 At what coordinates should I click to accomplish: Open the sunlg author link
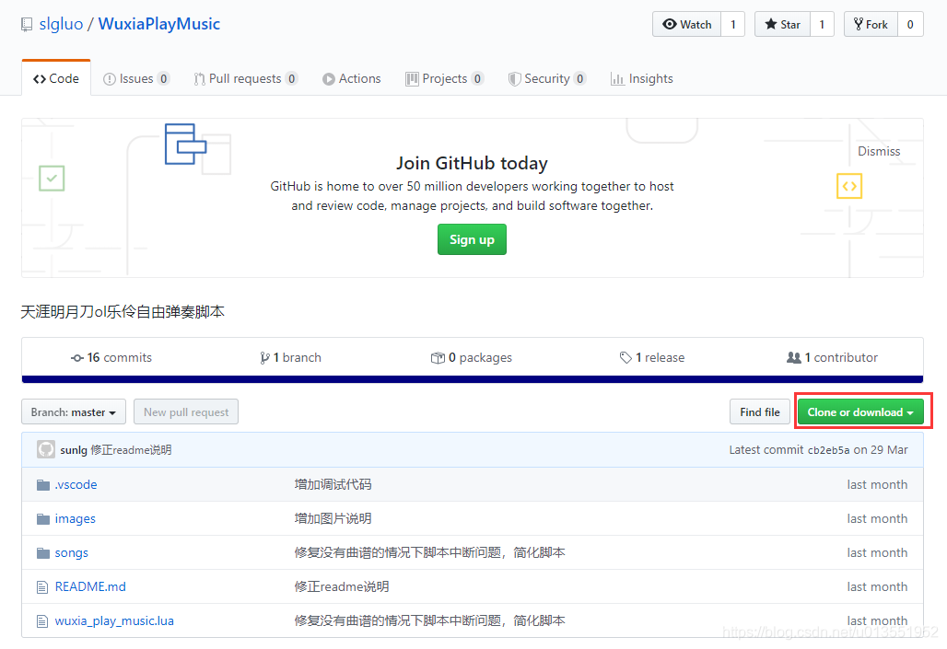click(74, 450)
